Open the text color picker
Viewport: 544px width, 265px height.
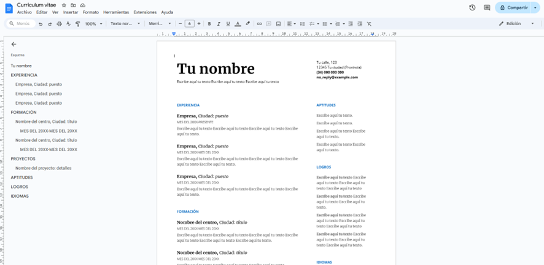coord(238,24)
